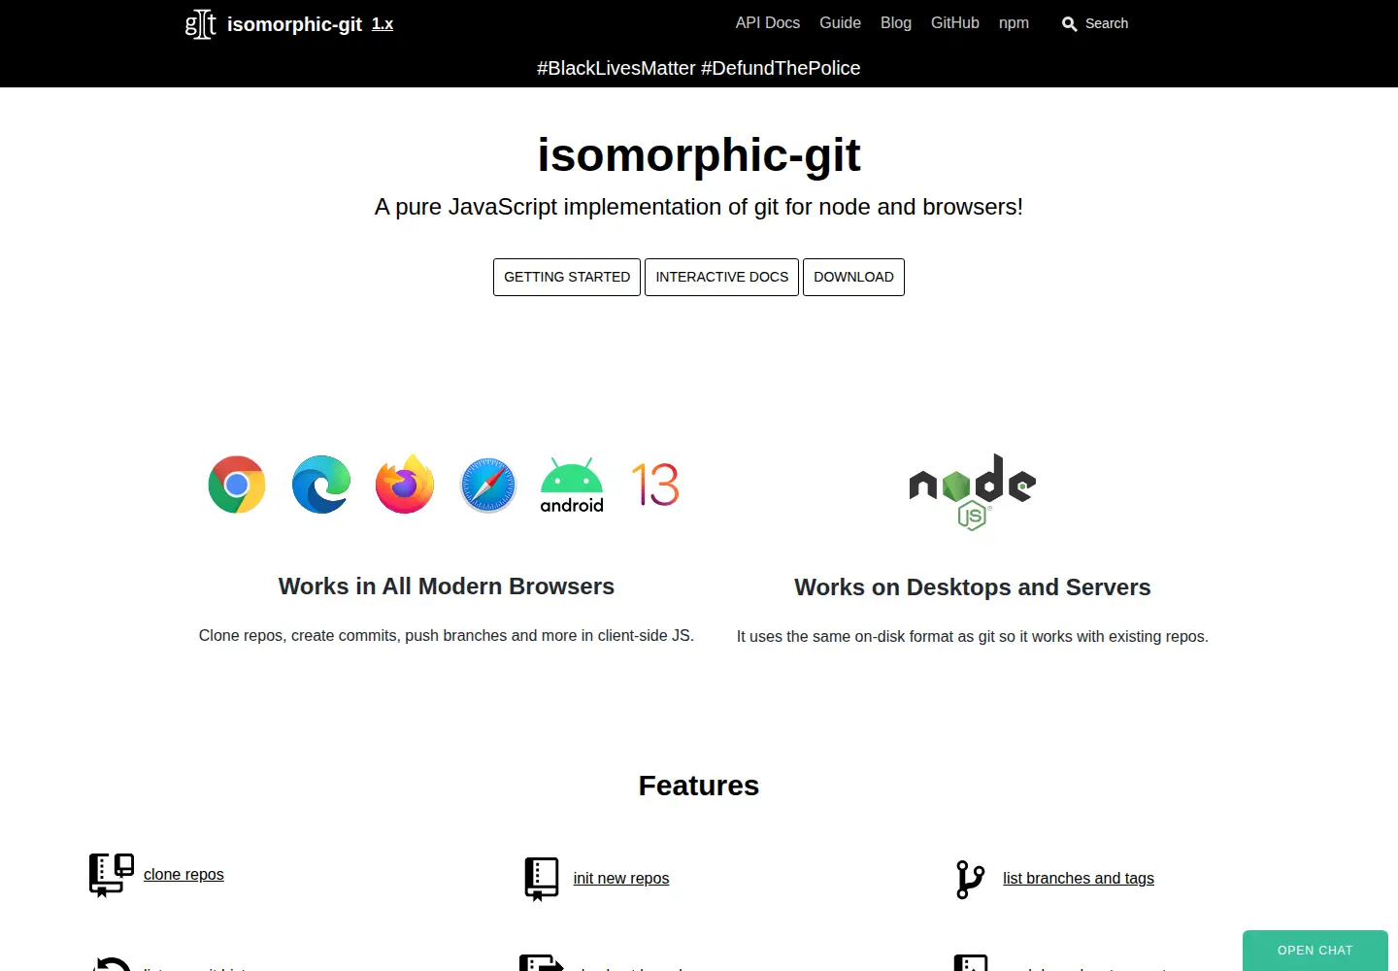This screenshot has height=971, width=1398.
Task: Click the text about cloning repos client-side
Action: coord(447,636)
